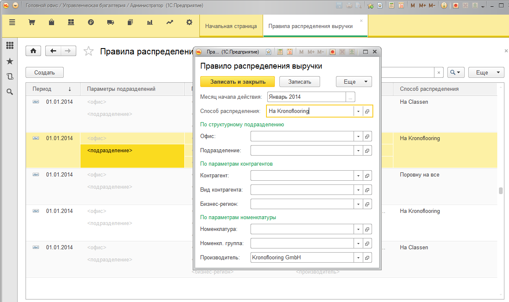
Task: Open month picker for Месяц начала действия
Action: 351,97
